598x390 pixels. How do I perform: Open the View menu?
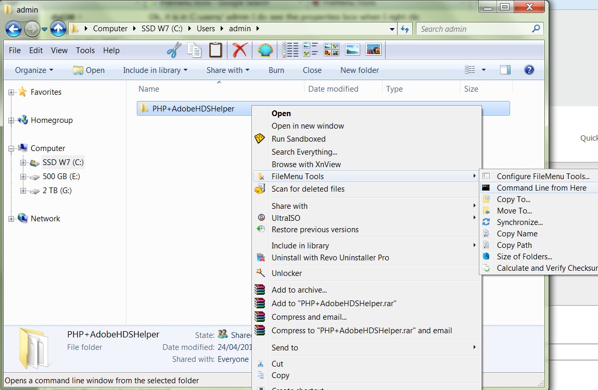[59, 51]
